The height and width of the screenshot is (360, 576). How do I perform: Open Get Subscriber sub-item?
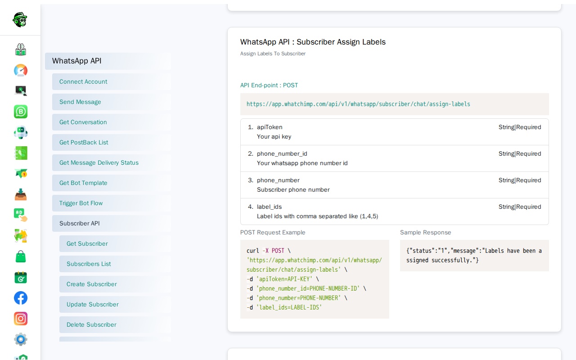tap(115, 244)
